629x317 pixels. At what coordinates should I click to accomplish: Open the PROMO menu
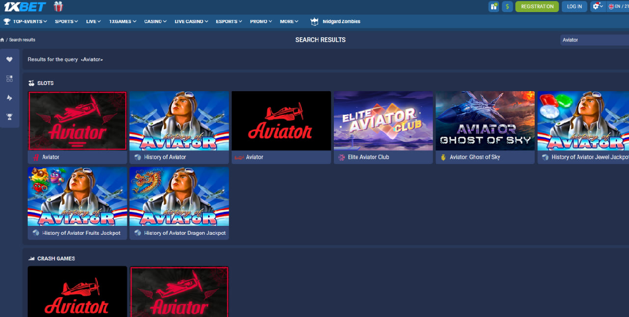point(261,21)
